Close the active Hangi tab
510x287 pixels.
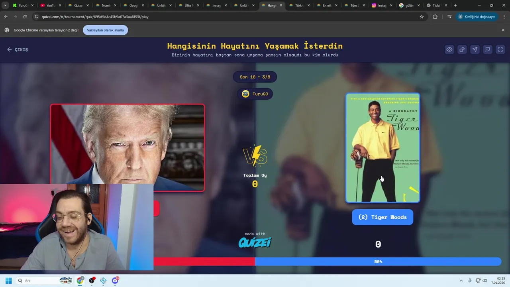pos(281,6)
